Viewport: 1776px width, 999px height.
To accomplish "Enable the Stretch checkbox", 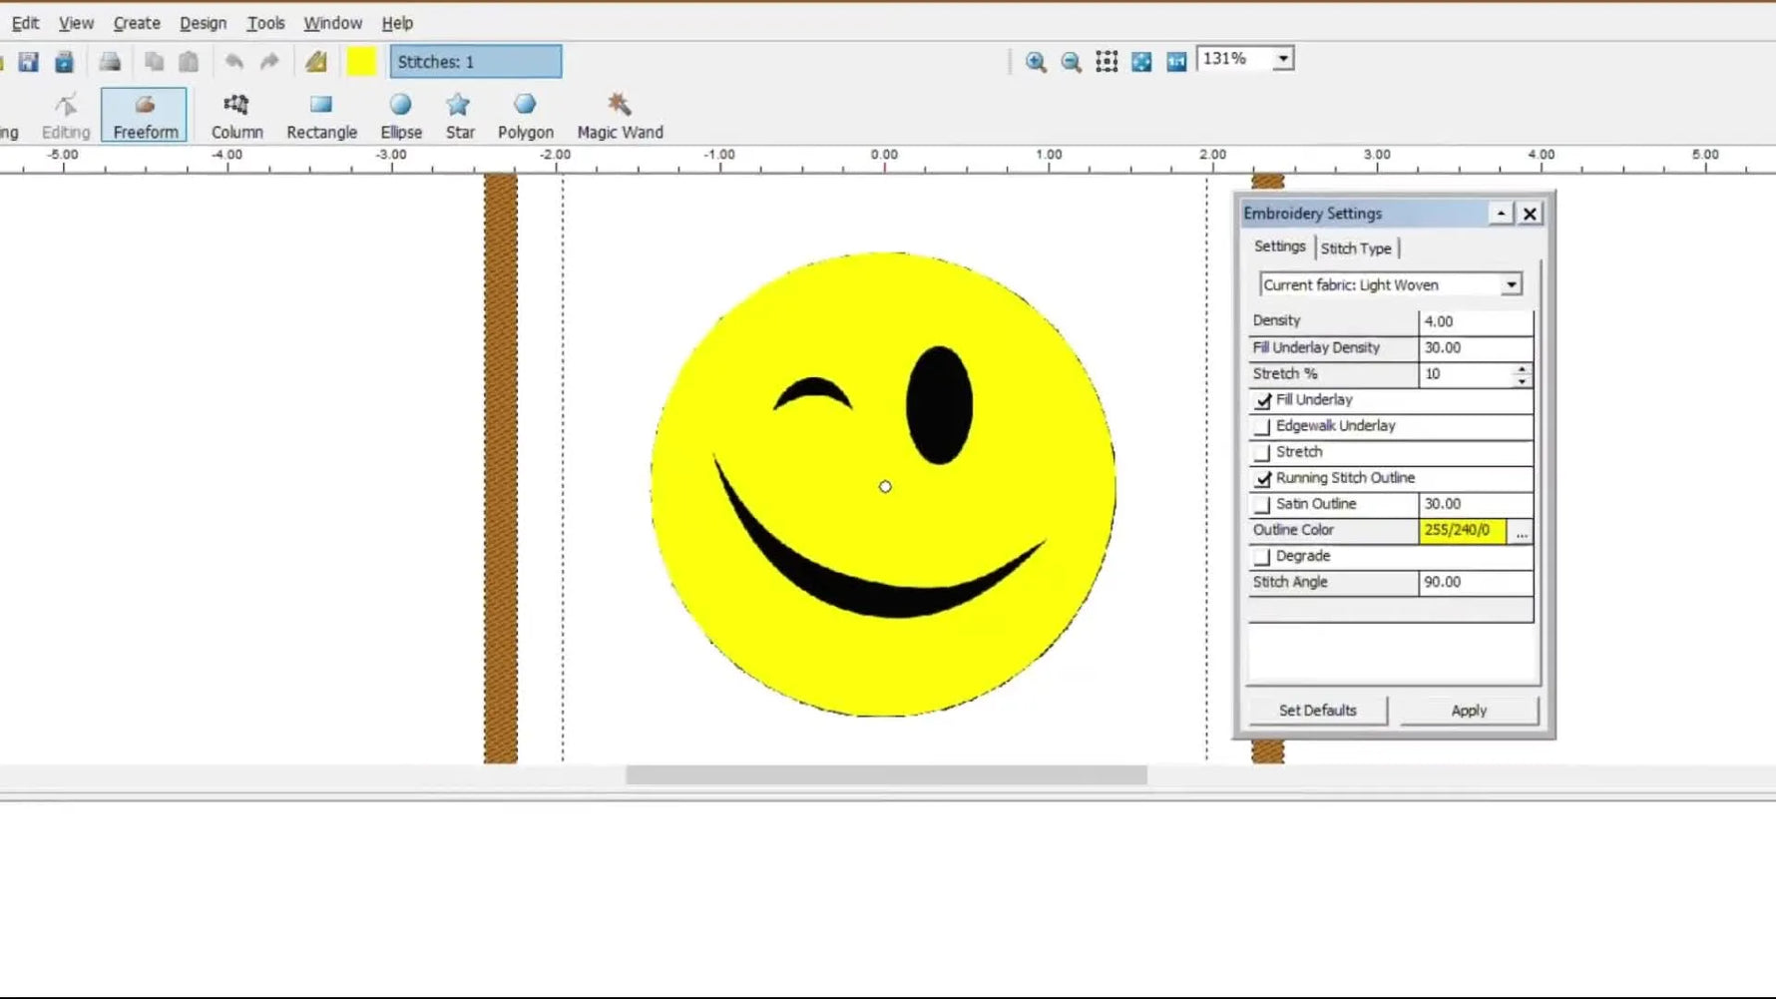I will (1263, 452).
